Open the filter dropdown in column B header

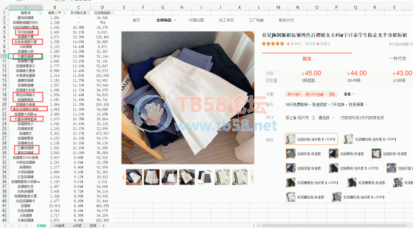(64, 13)
